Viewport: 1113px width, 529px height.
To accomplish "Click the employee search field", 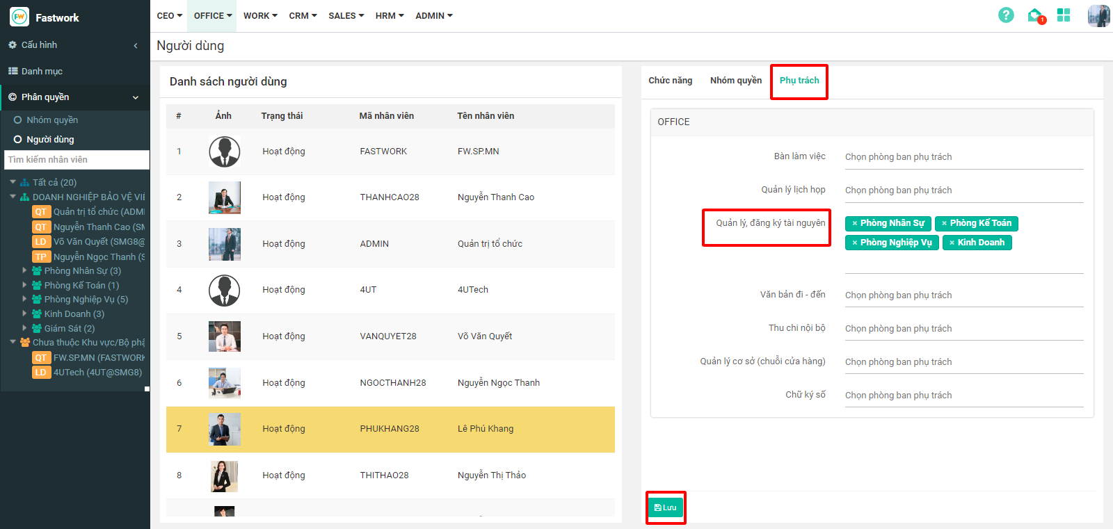I will 77,160.
